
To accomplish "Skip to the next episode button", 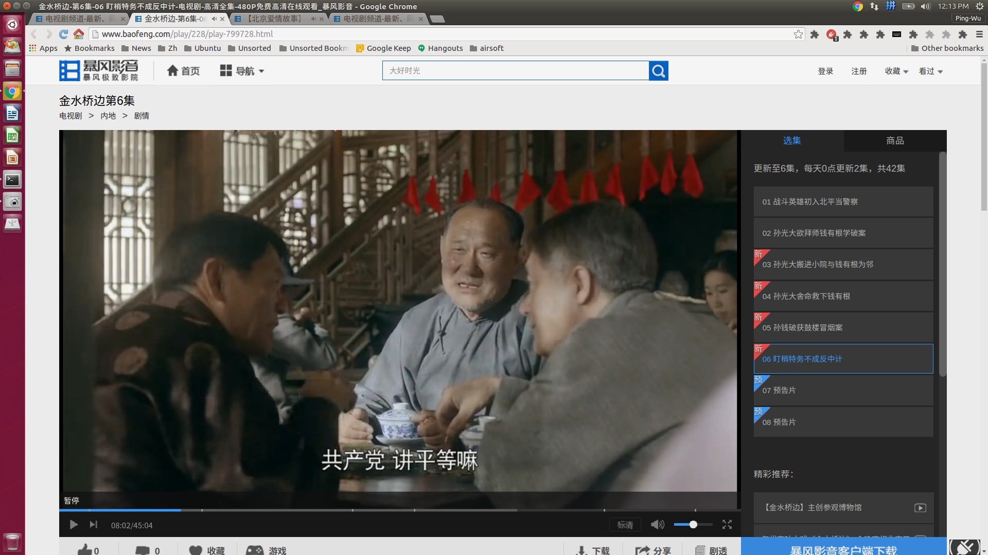I will tap(93, 525).
